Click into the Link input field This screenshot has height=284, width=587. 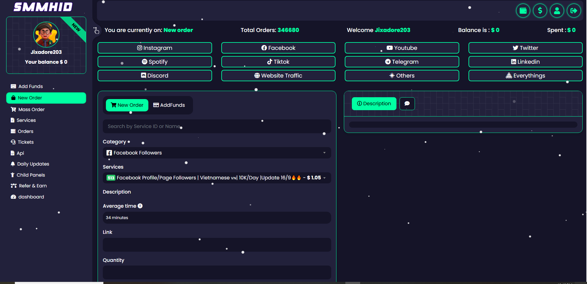point(217,245)
